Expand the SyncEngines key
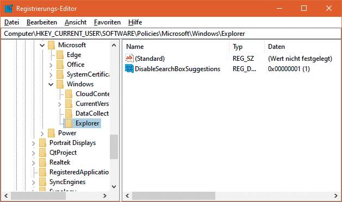The image size is (342, 202). click(33, 182)
